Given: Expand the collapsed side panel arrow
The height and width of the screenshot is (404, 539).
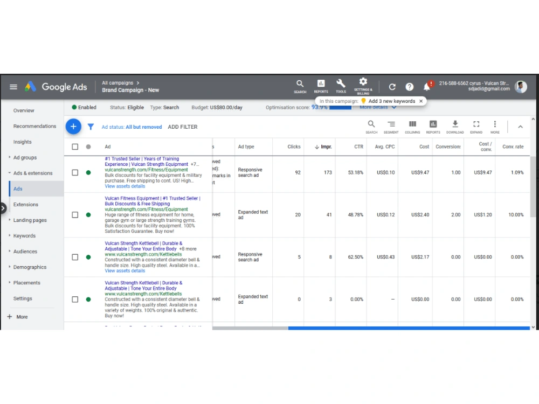Looking at the screenshot, I should 3,208.
